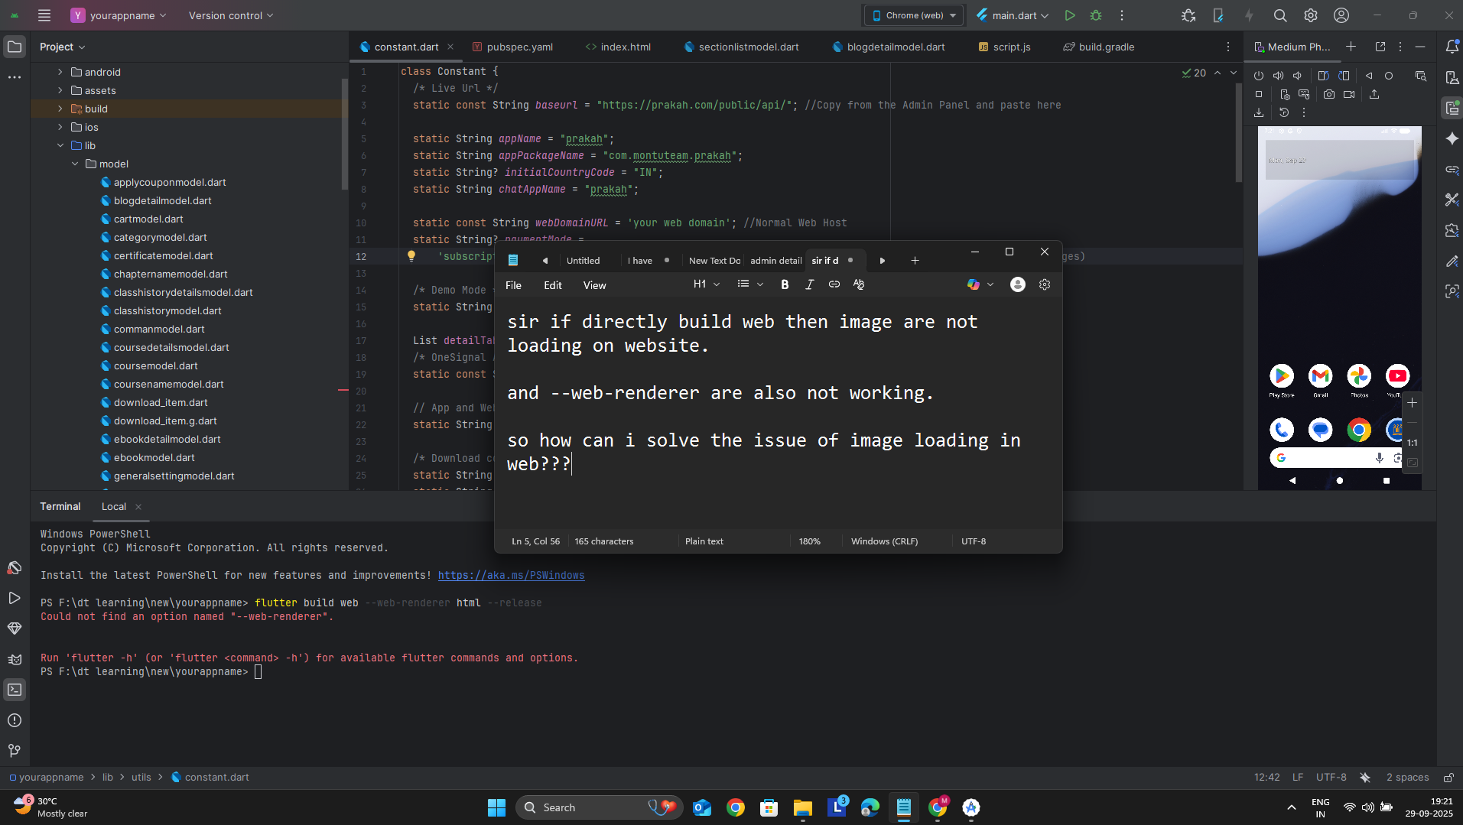
Task: Run the app with the green Run button
Action: pyautogui.click(x=1070, y=15)
